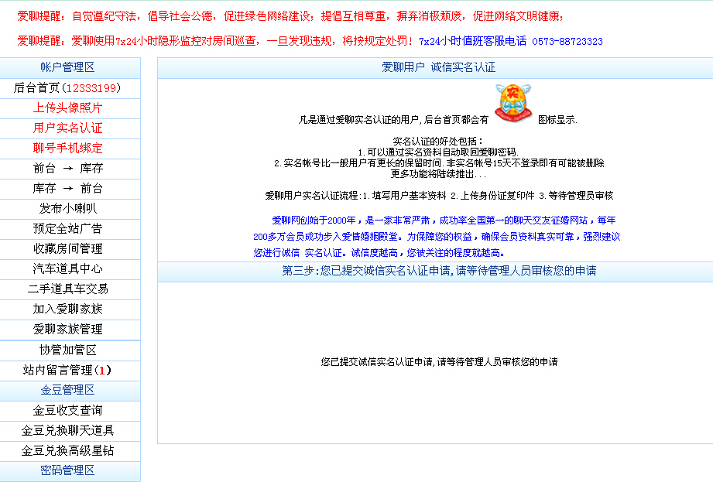Viewport: 713px width, 482px height.
Task: Open 金豆收支查询
Action: [x=67, y=411]
